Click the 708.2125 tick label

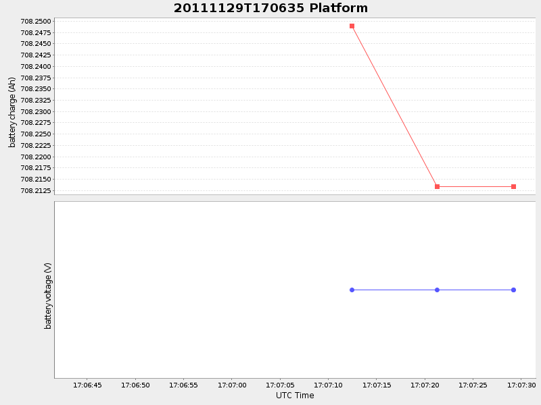[x=34, y=191]
